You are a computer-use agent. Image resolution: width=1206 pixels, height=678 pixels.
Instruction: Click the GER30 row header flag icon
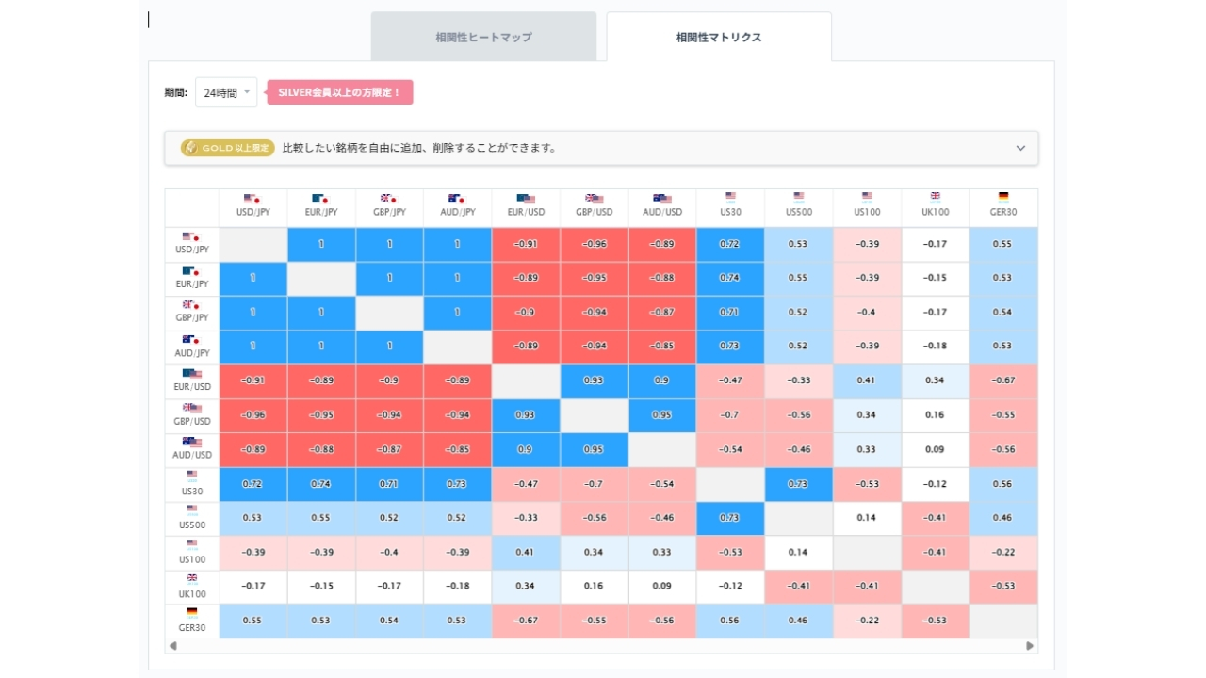pyautogui.click(x=192, y=613)
